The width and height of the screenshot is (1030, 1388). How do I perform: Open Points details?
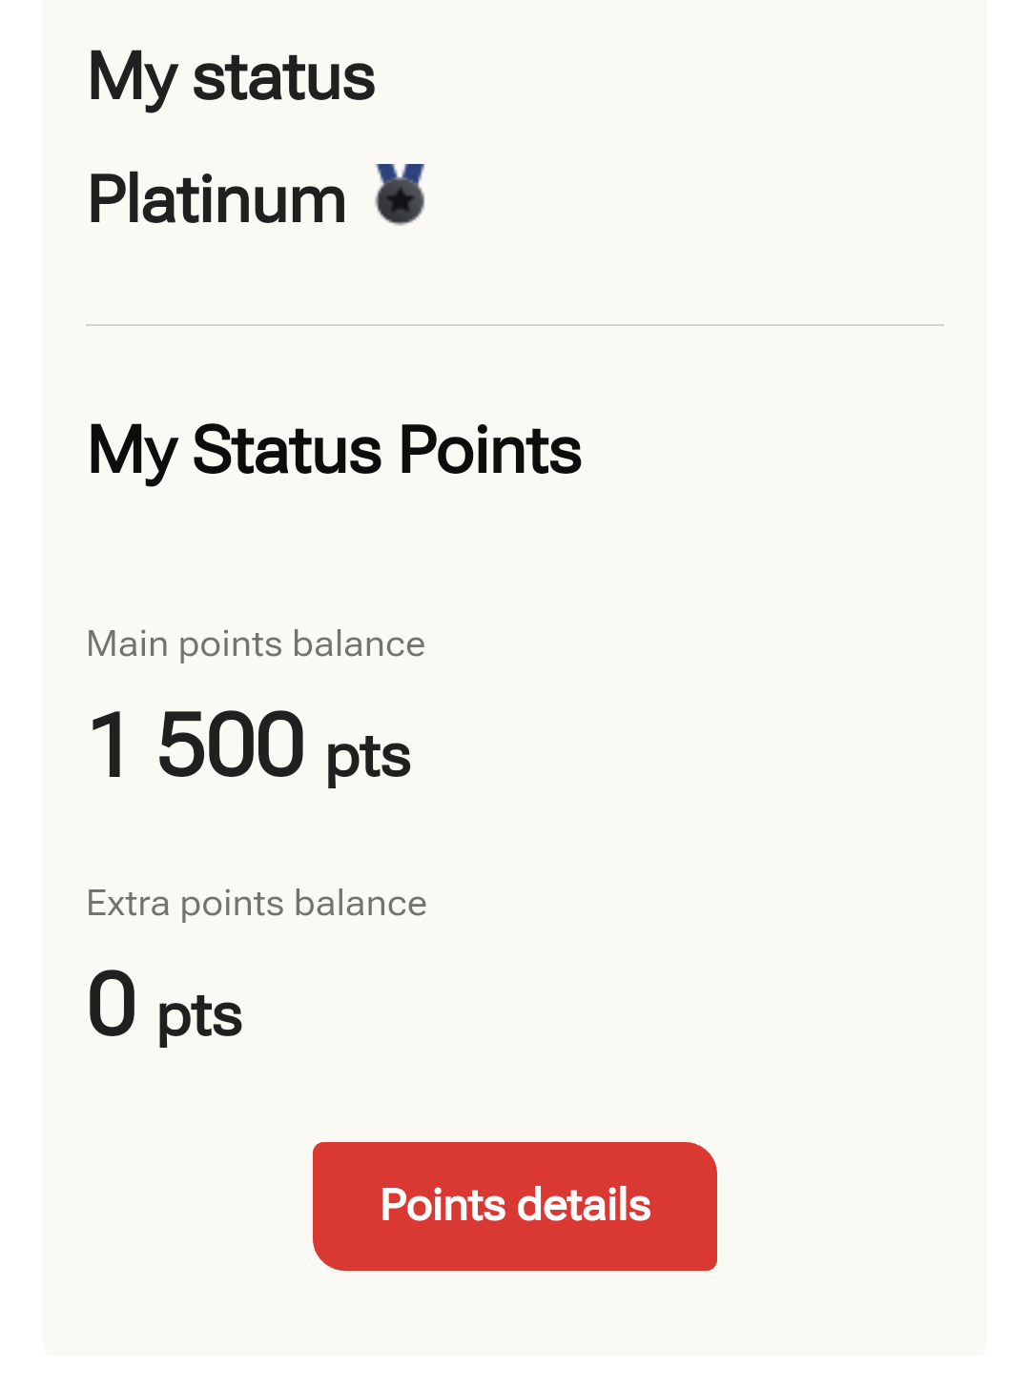(515, 1206)
